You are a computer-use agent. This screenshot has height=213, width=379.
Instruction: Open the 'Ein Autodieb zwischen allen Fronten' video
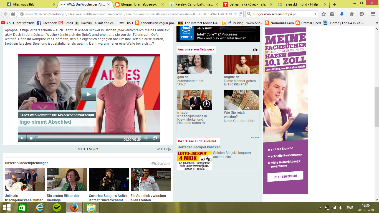click(x=151, y=179)
